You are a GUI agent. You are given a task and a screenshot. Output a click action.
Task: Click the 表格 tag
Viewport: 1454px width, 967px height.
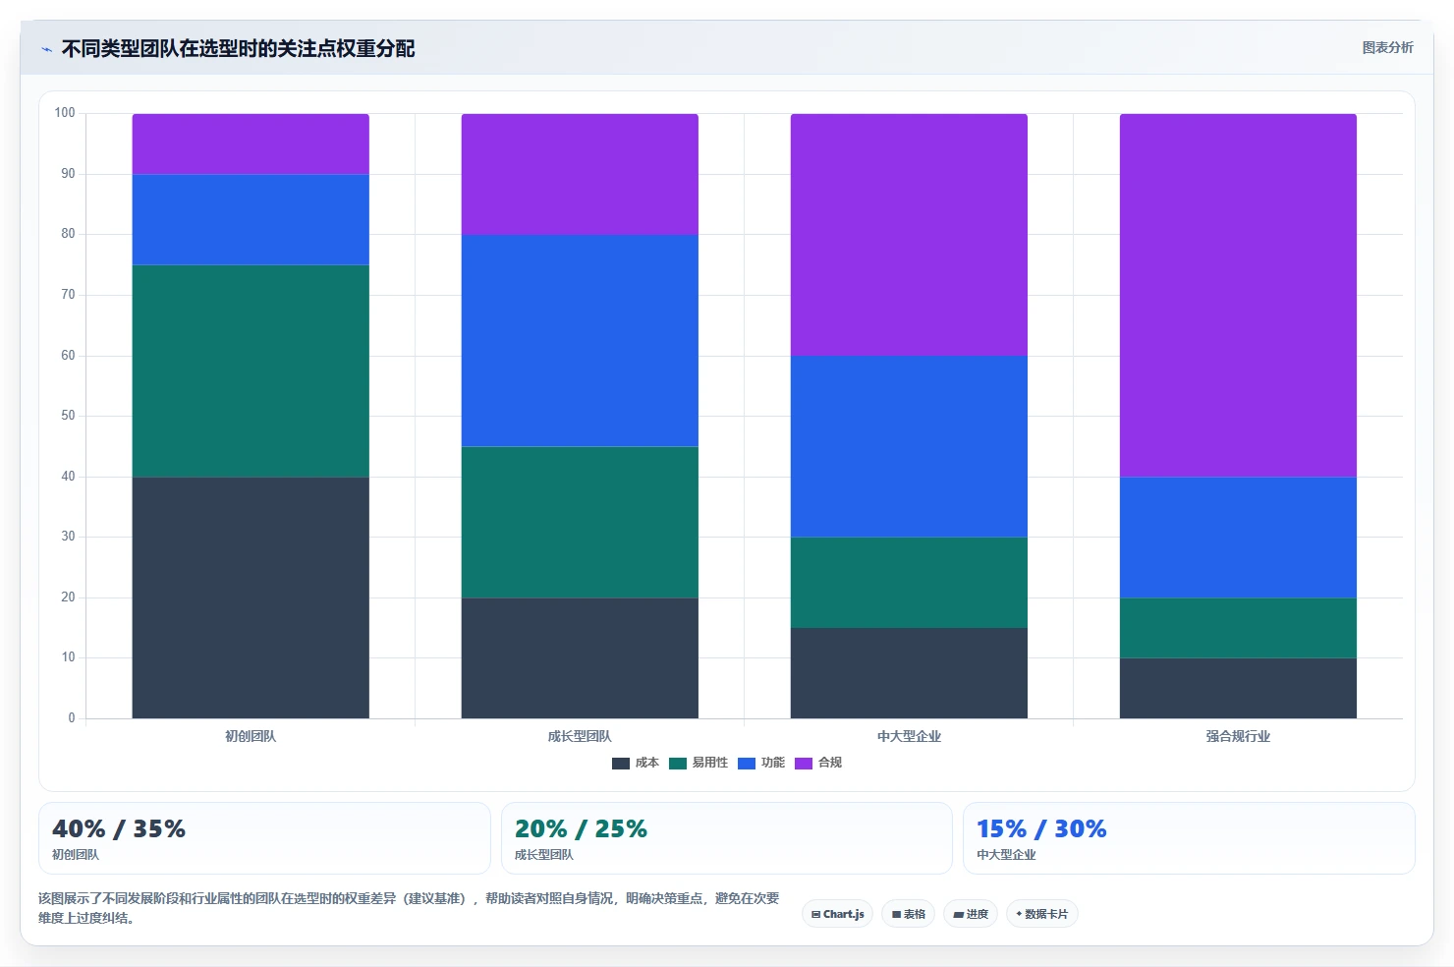(909, 914)
